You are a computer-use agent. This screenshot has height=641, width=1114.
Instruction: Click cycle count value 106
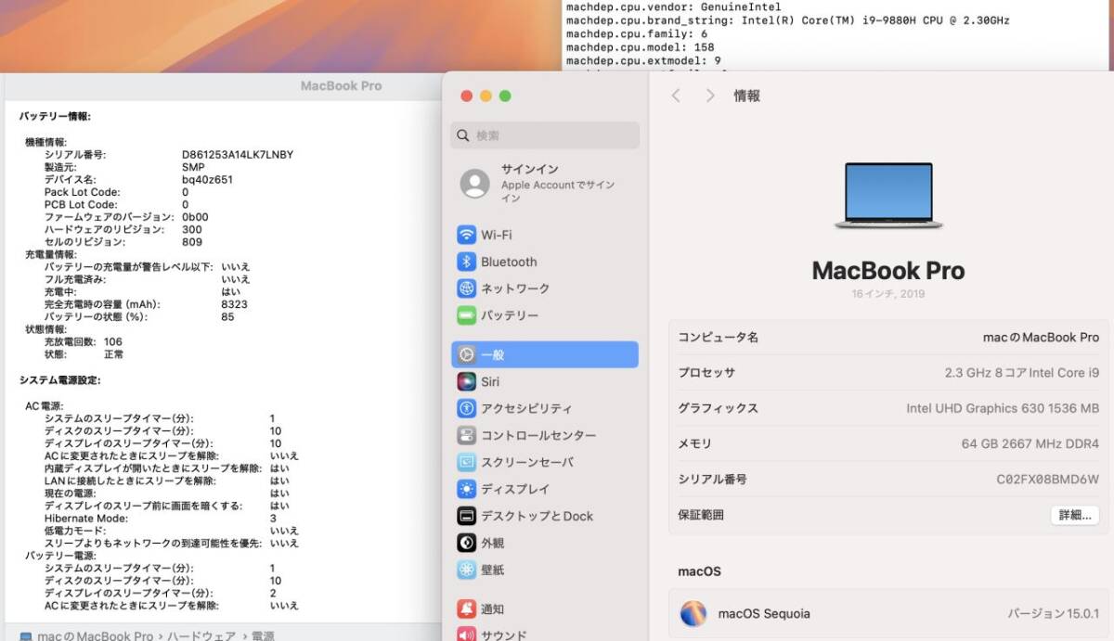coord(113,342)
